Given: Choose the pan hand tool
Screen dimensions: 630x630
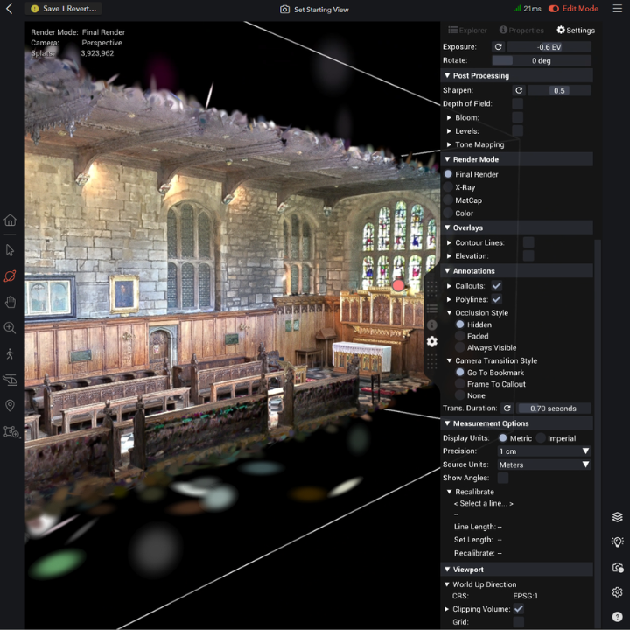Looking at the screenshot, I should [10, 302].
